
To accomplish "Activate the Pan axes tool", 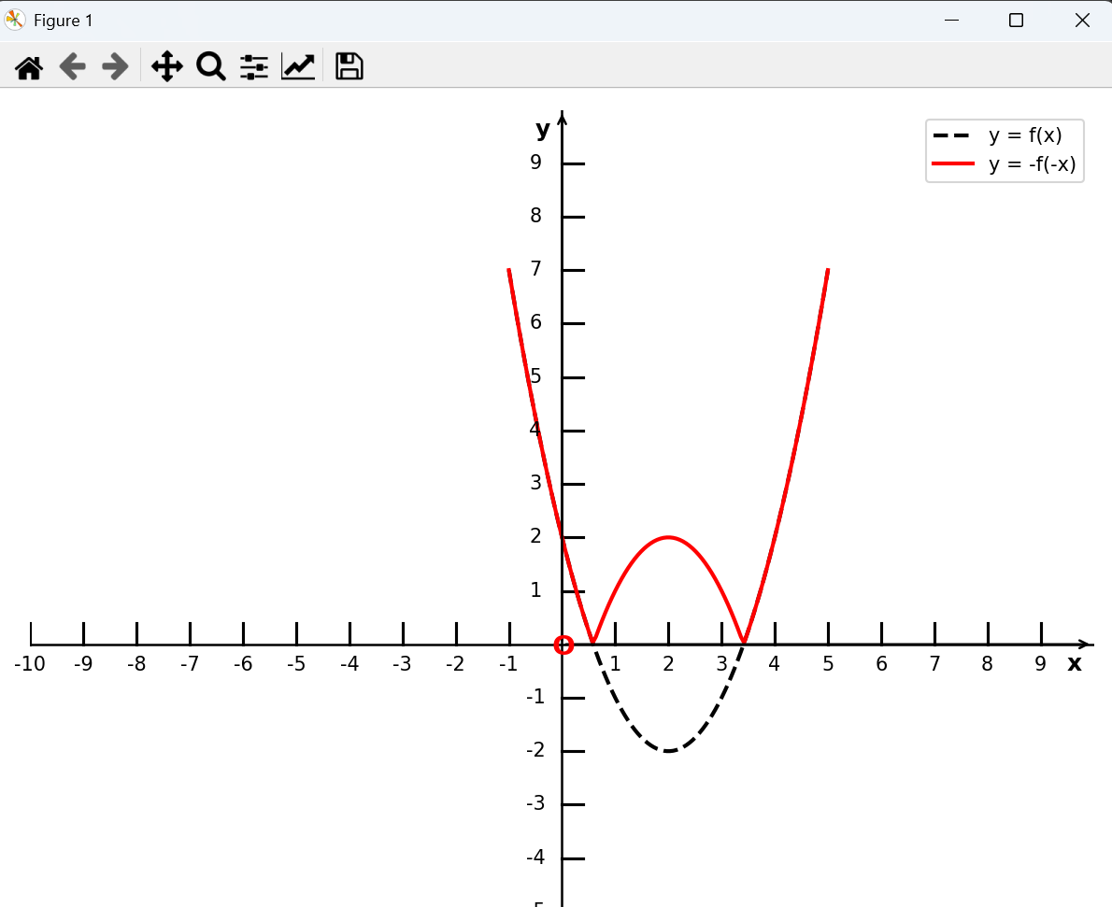I will 167,67.
